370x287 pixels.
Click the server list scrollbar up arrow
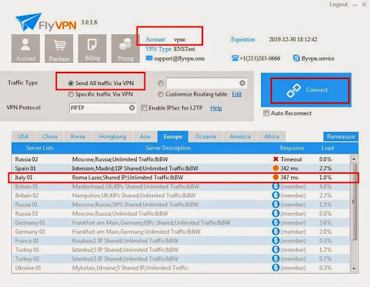(x=353, y=159)
